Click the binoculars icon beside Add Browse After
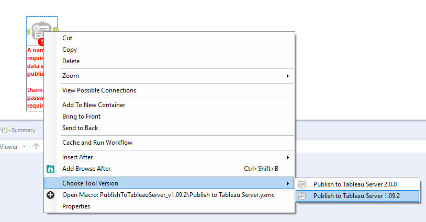426x222 pixels. pyautogui.click(x=51, y=169)
